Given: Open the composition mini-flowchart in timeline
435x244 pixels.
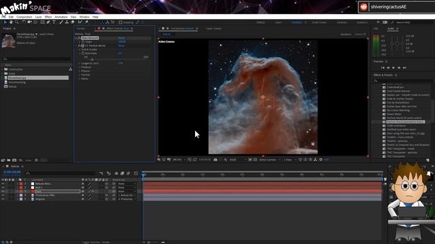Looking at the screenshot, I should [x=101, y=174].
